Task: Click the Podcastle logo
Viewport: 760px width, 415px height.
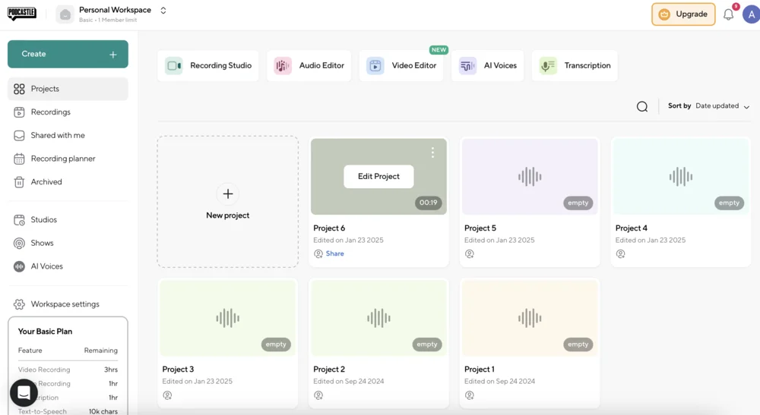Action: pyautogui.click(x=22, y=14)
